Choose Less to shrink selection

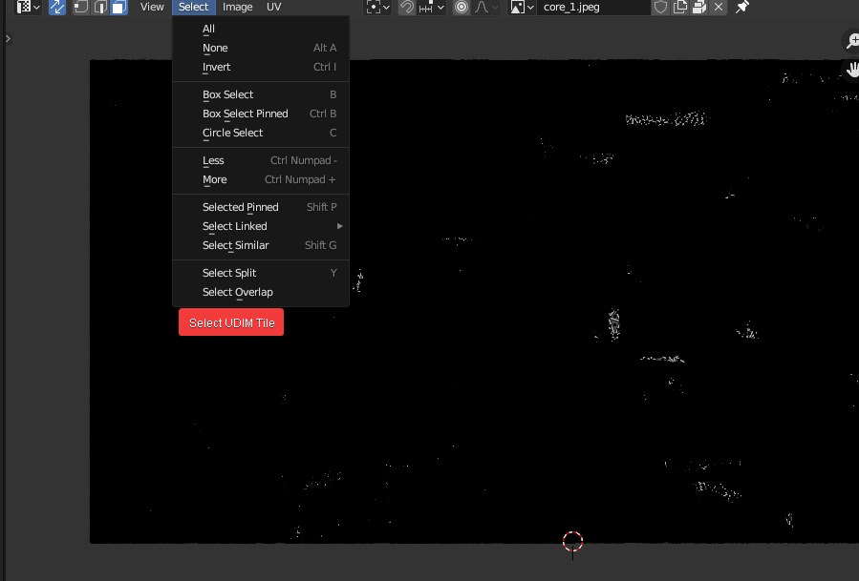coord(261,160)
